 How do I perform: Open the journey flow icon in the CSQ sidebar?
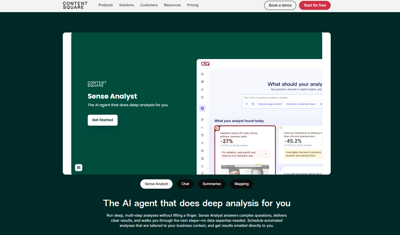point(202,119)
